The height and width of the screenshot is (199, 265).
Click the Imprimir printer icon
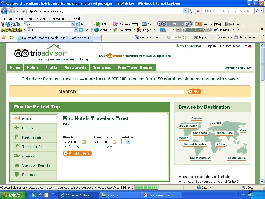[x=196, y=37]
